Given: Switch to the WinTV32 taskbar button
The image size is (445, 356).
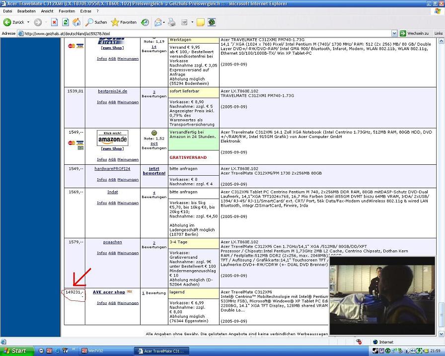Looking at the screenshot, I should tap(106, 351).
